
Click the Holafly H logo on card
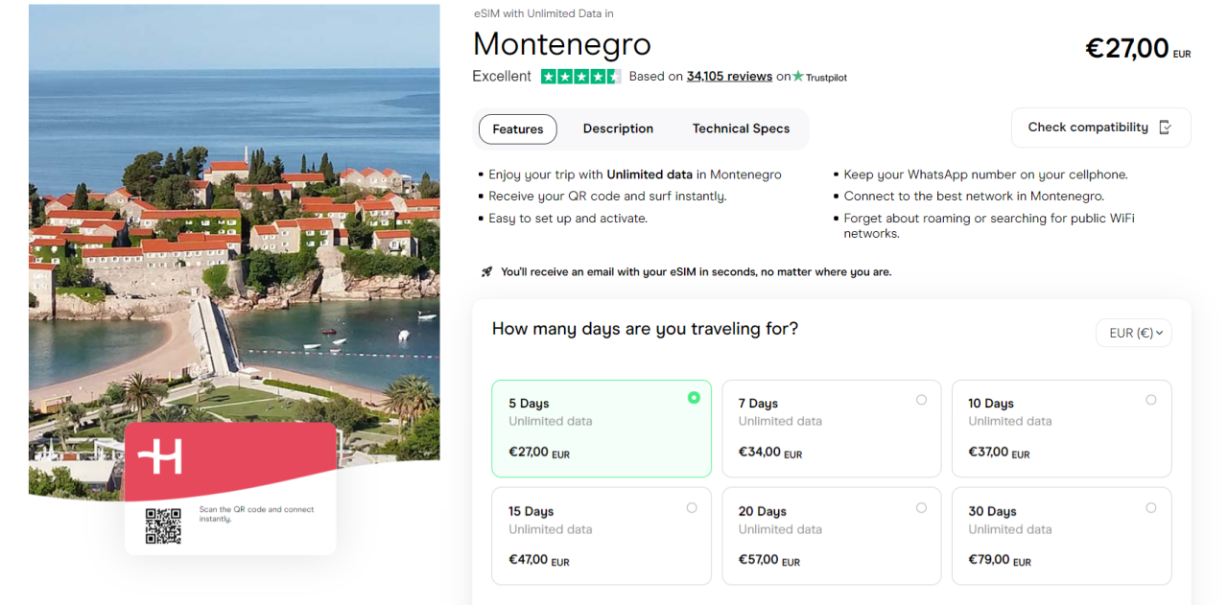160,457
